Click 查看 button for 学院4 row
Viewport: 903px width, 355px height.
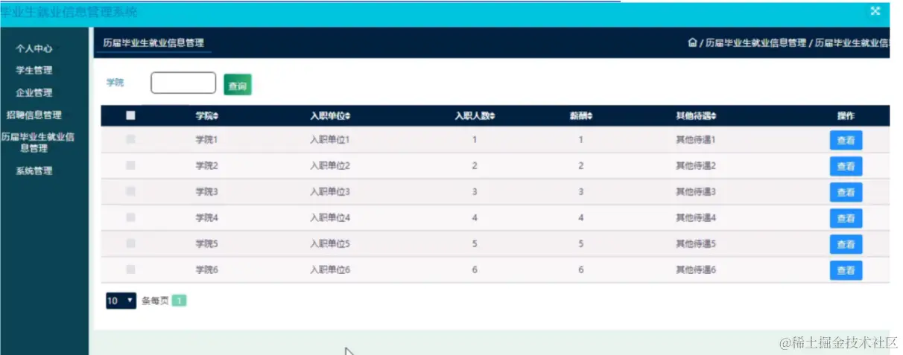click(846, 219)
